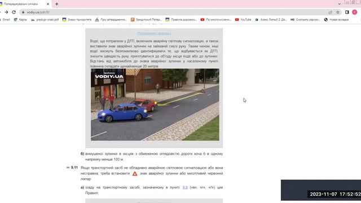Viewport: 361px width, 203px height.
Task: Share this page via address bar icon
Action: (330, 12)
